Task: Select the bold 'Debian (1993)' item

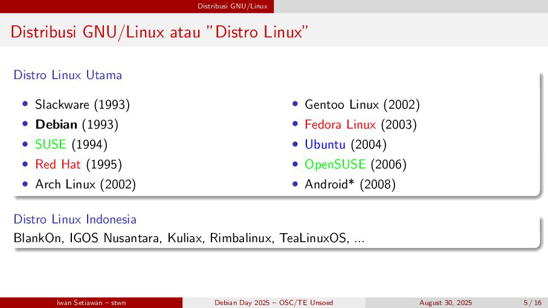Action: coord(77,124)
